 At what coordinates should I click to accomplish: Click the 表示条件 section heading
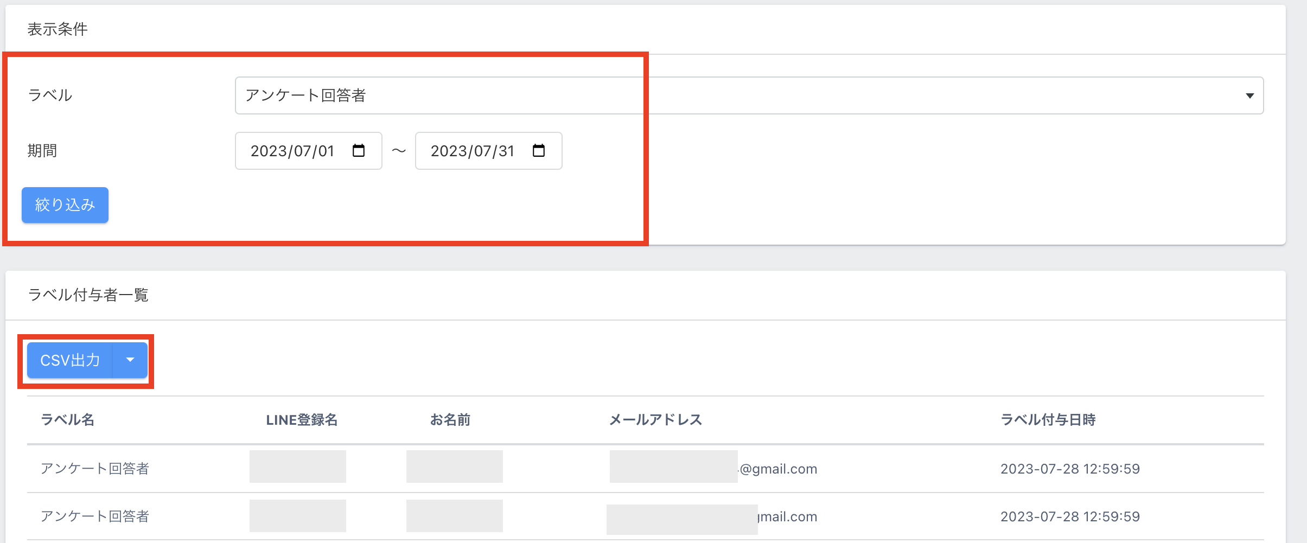[58, 29]
